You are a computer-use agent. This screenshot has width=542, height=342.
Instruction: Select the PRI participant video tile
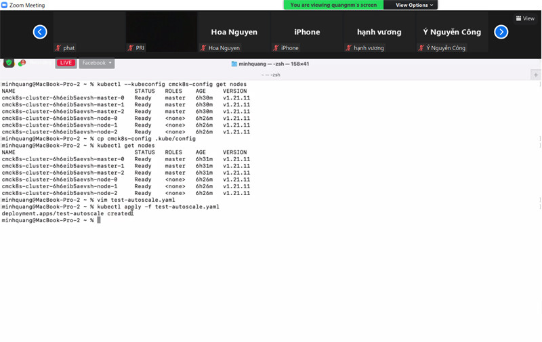(x=161, y=32)
